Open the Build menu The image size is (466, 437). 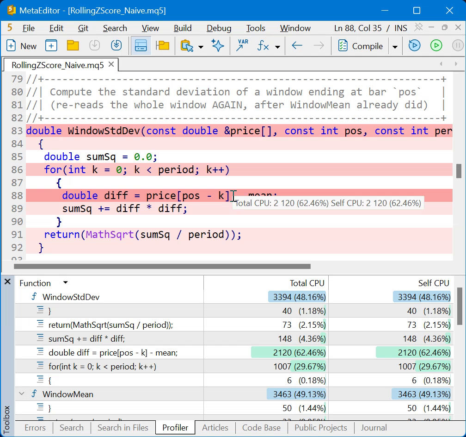(x=183, y=28)
